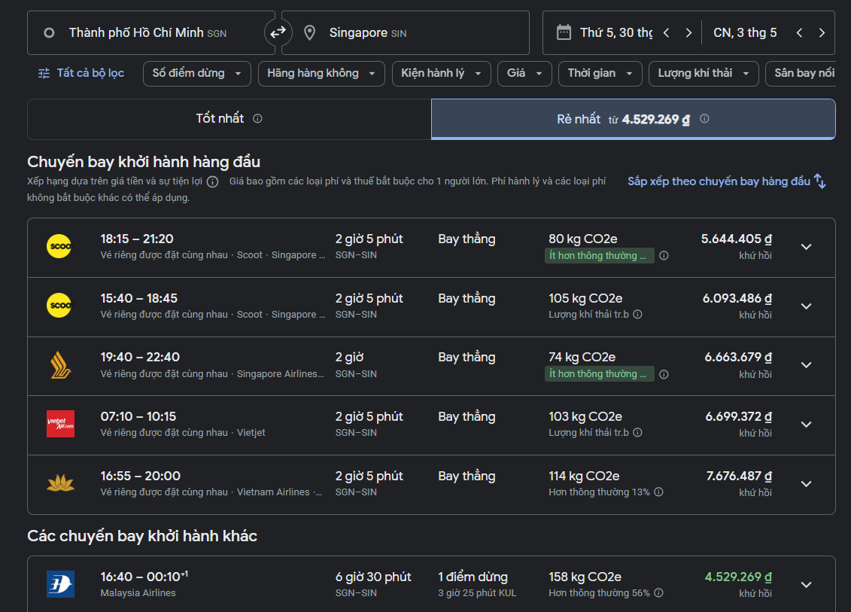
Task: Switch to the Tốt nhất tab
Action: pyautogui.click(x=229, y=119)
